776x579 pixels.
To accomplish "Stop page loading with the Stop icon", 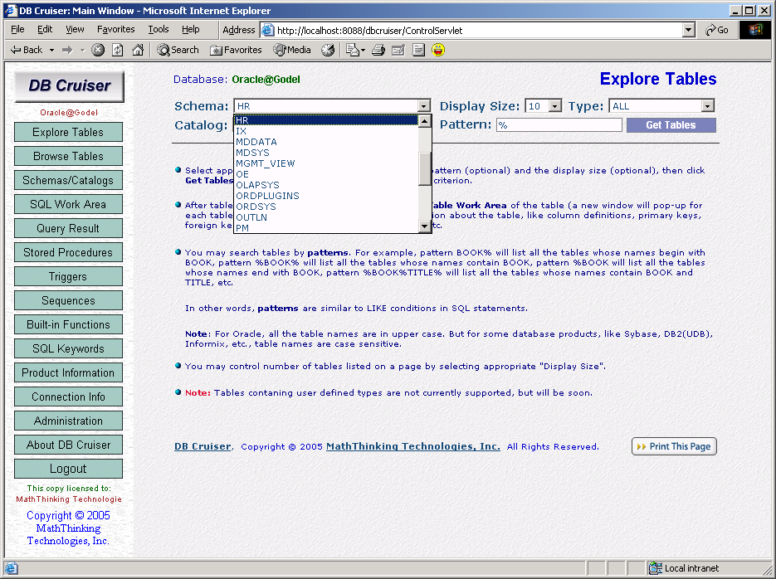I will pyautogui.click(x=98, y=50).
